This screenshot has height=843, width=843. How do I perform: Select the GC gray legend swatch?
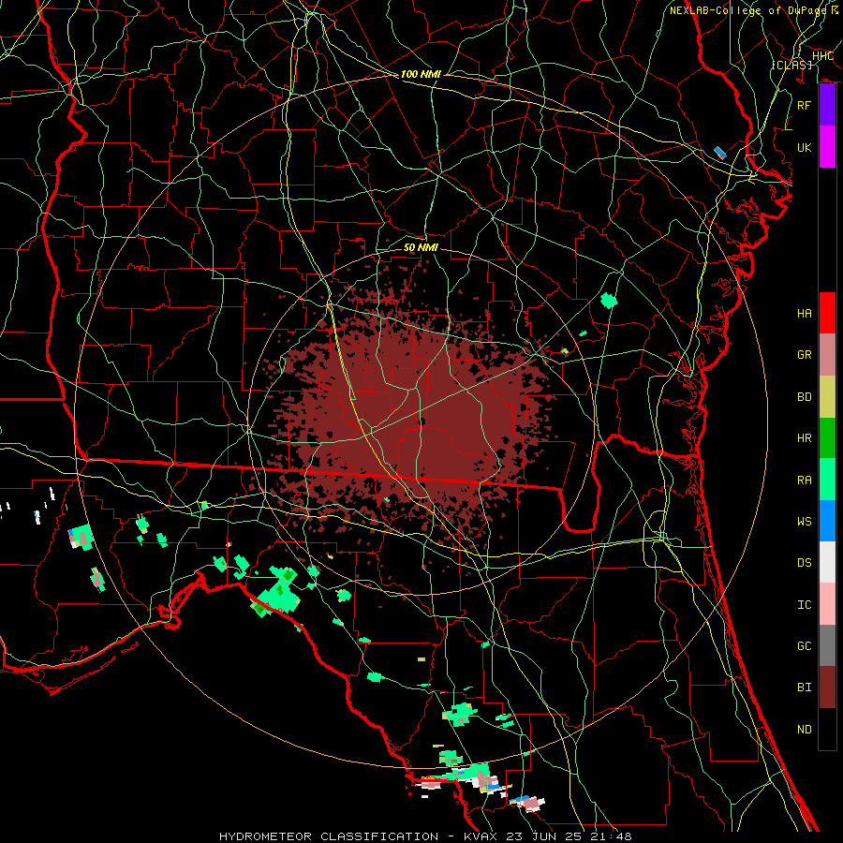click(x=827, y=645)
